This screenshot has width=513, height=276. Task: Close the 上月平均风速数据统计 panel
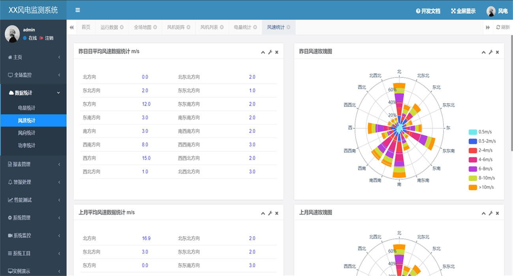277,213
